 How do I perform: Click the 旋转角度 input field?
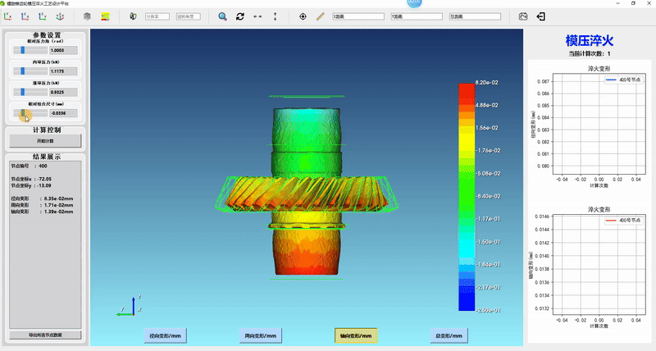[189, 16]
